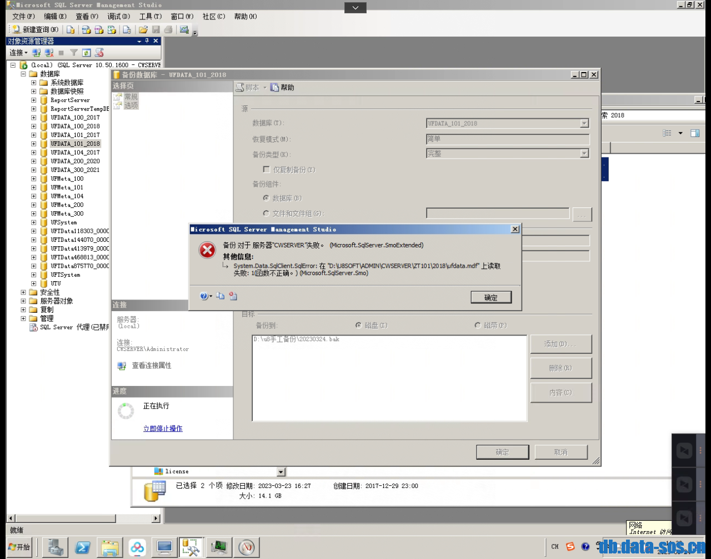Click the Connect icon in Object Explorer toolbar
The height and width of the screenshot is (559, 711).
point(36,53)
